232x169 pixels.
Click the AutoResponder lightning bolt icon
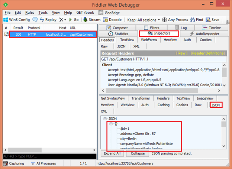pyautogui.click(x=192, y=34)
